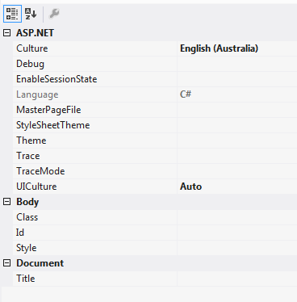Image resolution: width=297 pixels, height=302 pixels.
Task: Select the Title property name
Action: tap(26, 279)
